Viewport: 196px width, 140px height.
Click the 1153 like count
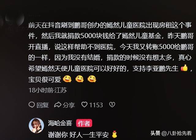tap(96, 105)
